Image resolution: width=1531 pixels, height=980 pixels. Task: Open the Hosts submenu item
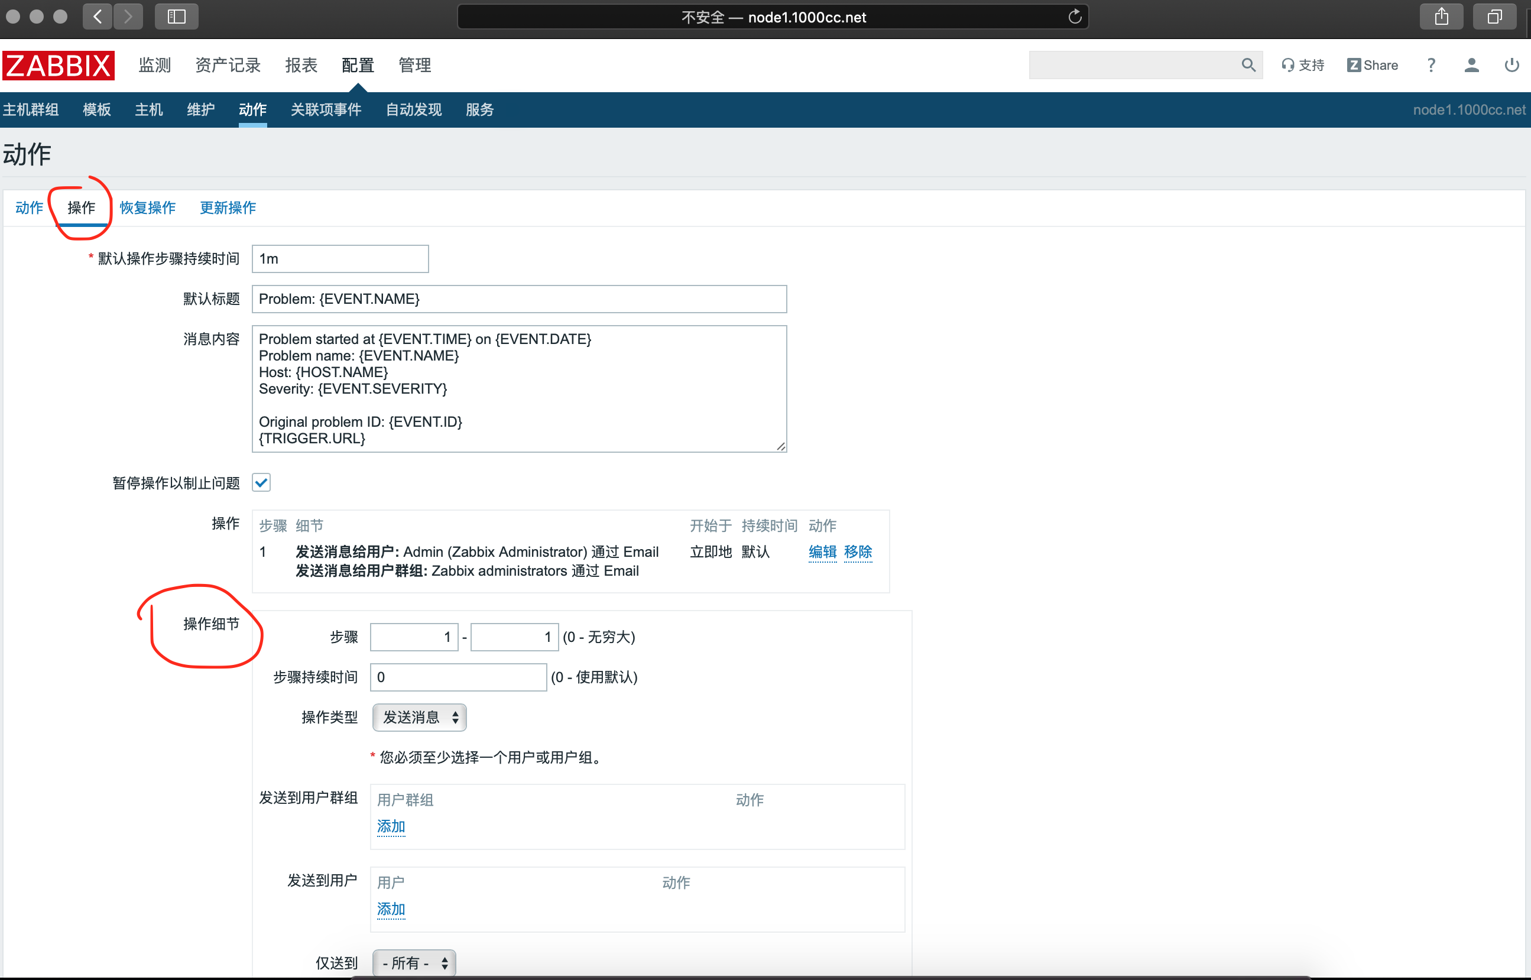point(148,109)
